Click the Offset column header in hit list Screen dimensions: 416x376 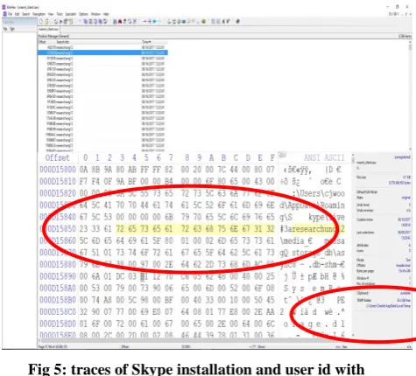point(42,42)
